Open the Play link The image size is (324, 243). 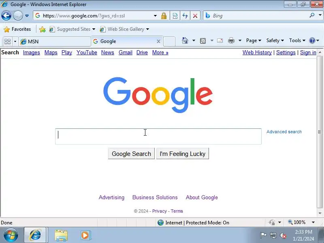[67, 53]
